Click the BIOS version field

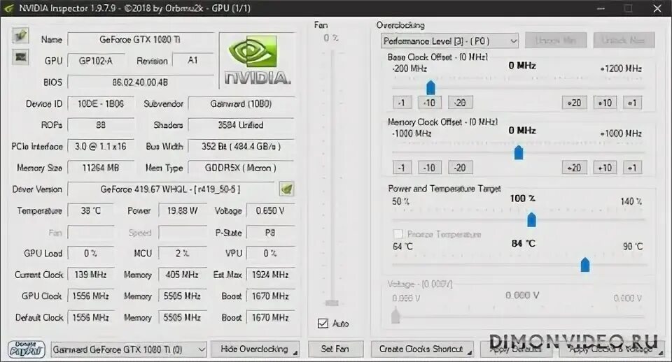point(141,82)
